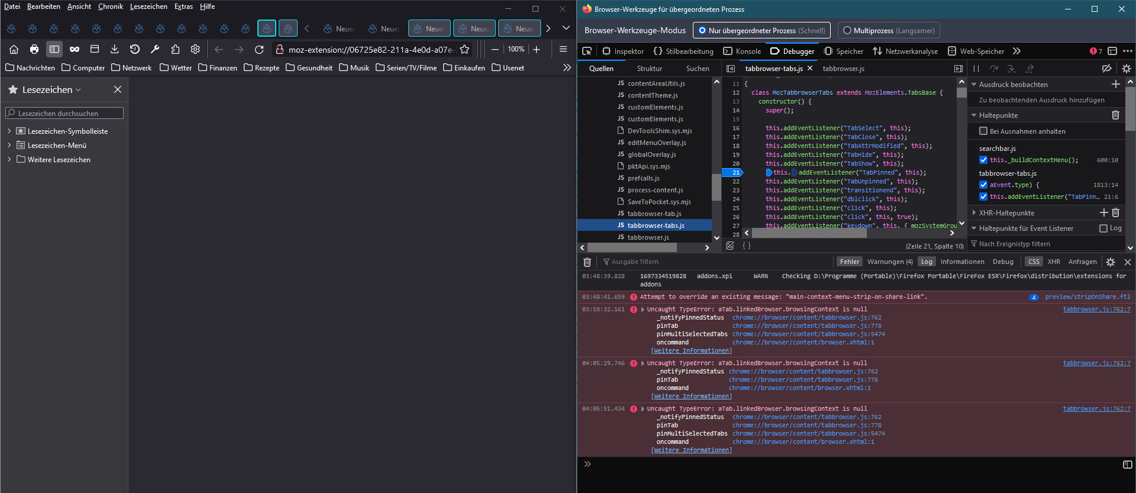Expand the XHR-Haltepunkte section

point(974,213)
